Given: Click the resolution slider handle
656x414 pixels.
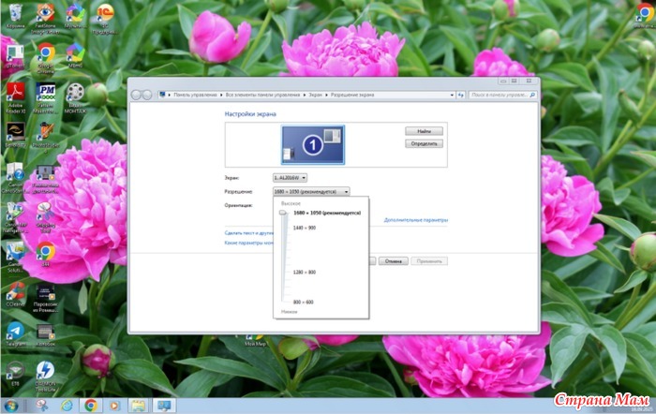Looking at the screenshot, I should tap(283, 214).
